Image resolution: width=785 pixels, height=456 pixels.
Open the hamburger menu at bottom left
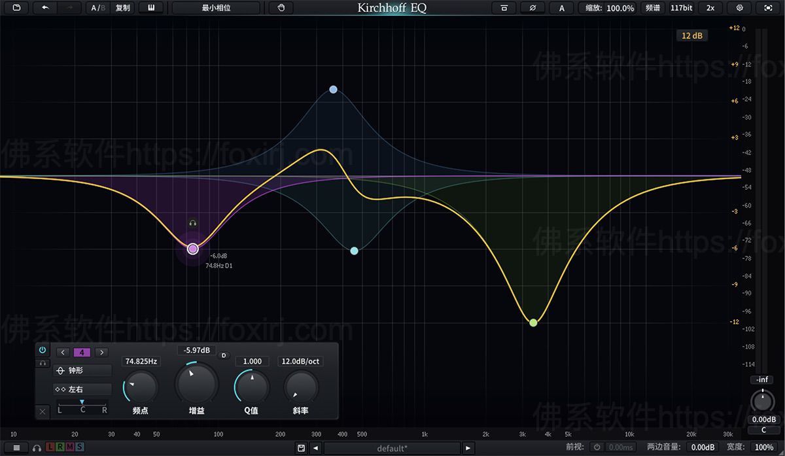tap(16, 447)
